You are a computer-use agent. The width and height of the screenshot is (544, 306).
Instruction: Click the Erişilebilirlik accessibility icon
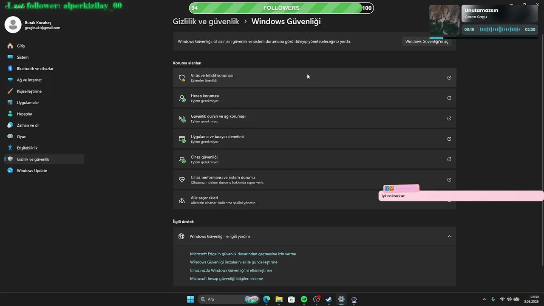tap(10, 148)
